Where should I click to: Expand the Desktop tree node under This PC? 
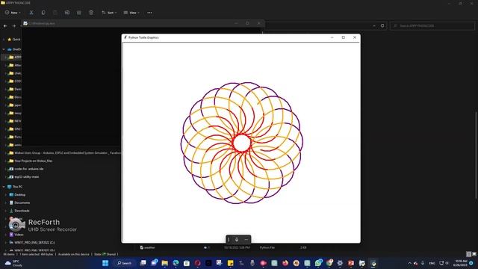tap(5, 194)
